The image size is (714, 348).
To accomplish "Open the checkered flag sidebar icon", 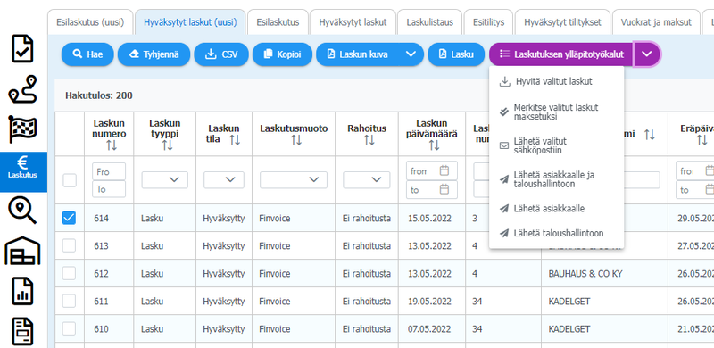I will click(23, 129).
